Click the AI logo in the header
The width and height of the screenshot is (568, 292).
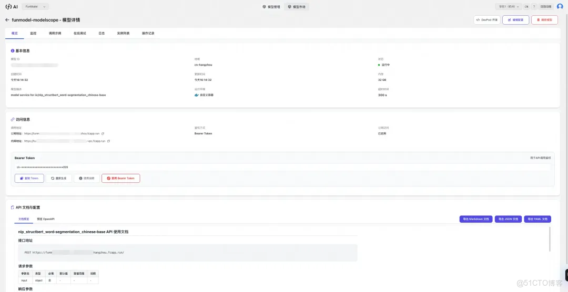point(11,6)
